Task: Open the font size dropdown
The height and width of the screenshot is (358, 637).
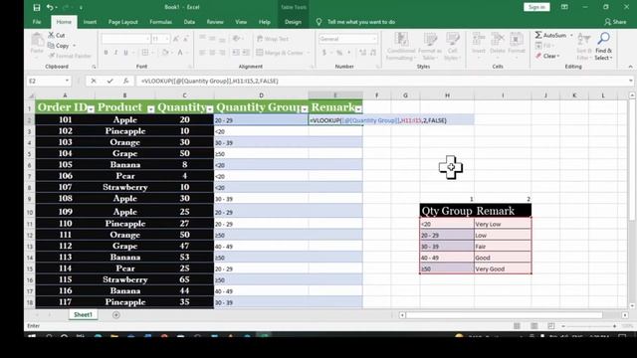Action: [x=167, y=39]
